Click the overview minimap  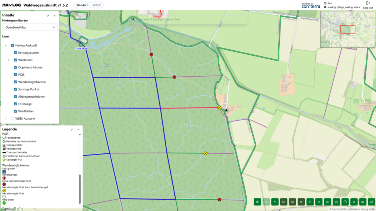point(347,29)
